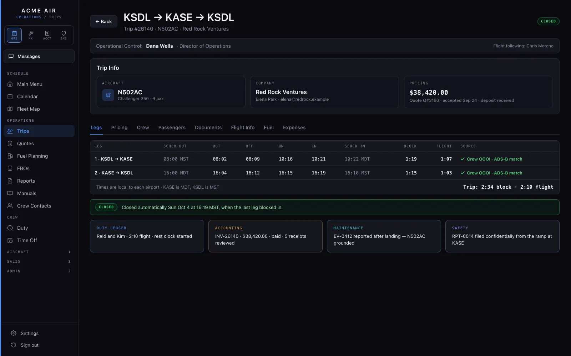Click the Crew Contacts people icon
571x356 pixels.
tap(10, 206)
